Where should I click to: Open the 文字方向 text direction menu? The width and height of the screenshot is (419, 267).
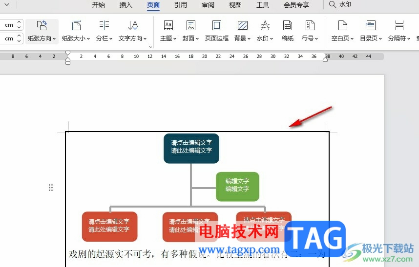tap(132, 31)
